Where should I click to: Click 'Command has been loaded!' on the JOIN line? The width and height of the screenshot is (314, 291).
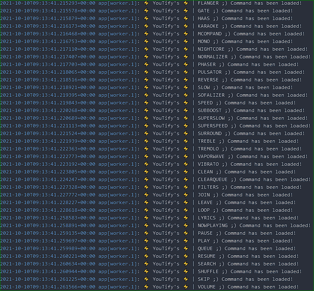point(257,195)
